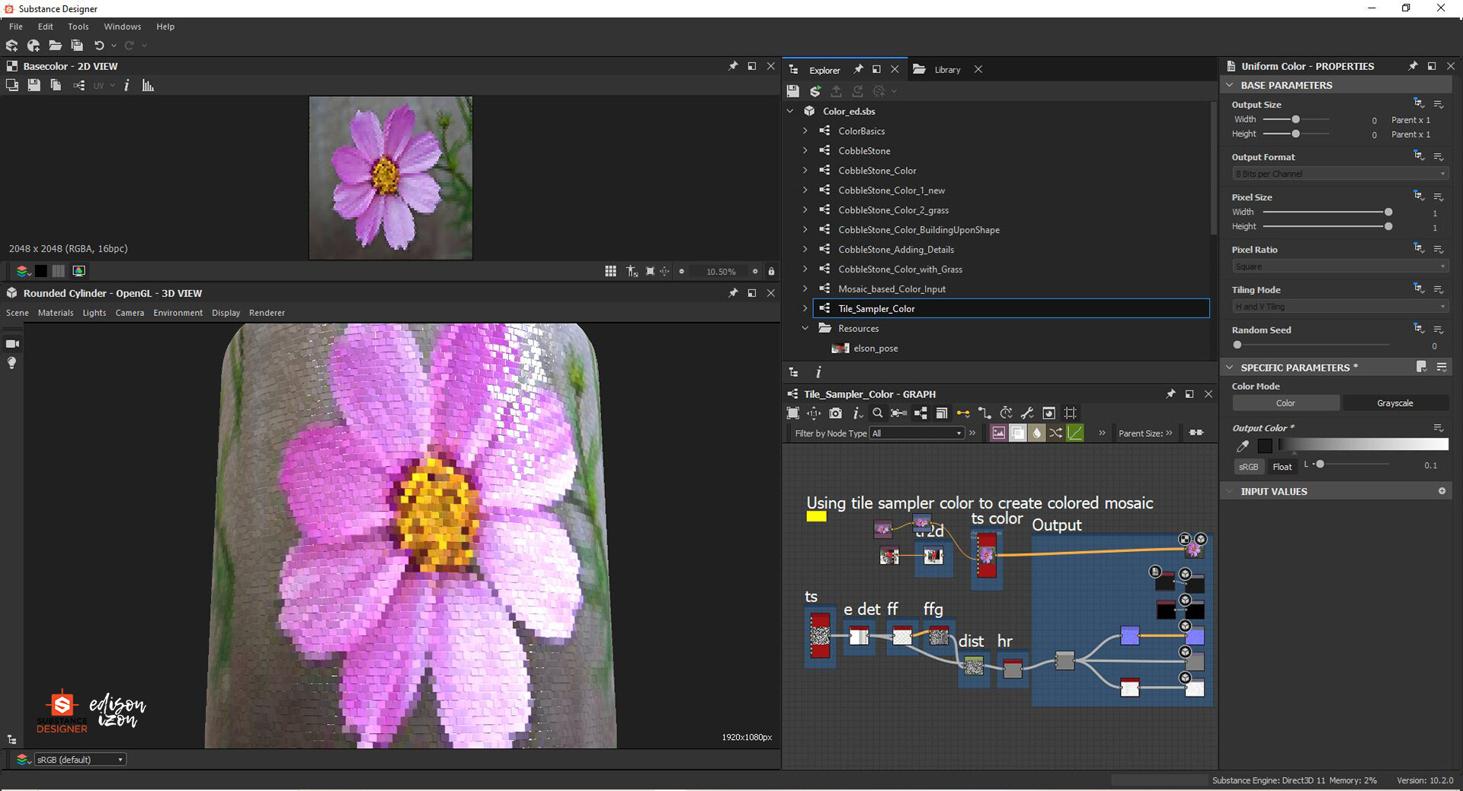Switch Color Mode to Grayscale
Image resolution: width=1463 pixels, height=791 pixels.
click(1395, 403)
